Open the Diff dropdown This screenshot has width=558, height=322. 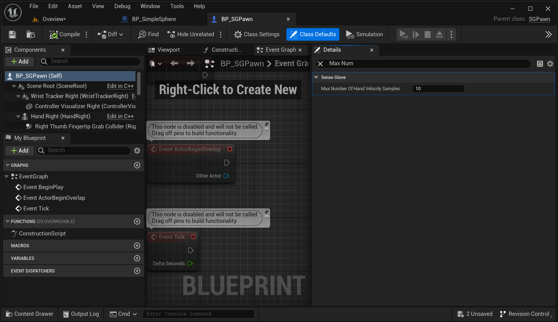tap(110, 34)
